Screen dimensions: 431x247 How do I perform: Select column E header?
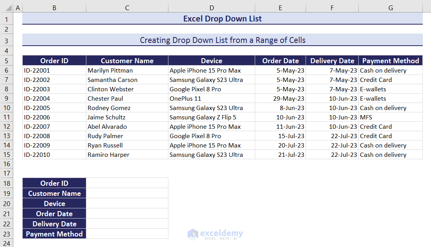(x=281, y=8)
